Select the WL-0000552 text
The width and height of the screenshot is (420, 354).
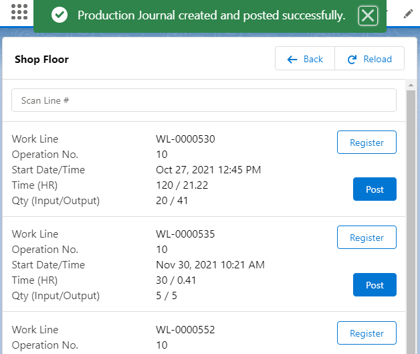[x=185, y=330]
